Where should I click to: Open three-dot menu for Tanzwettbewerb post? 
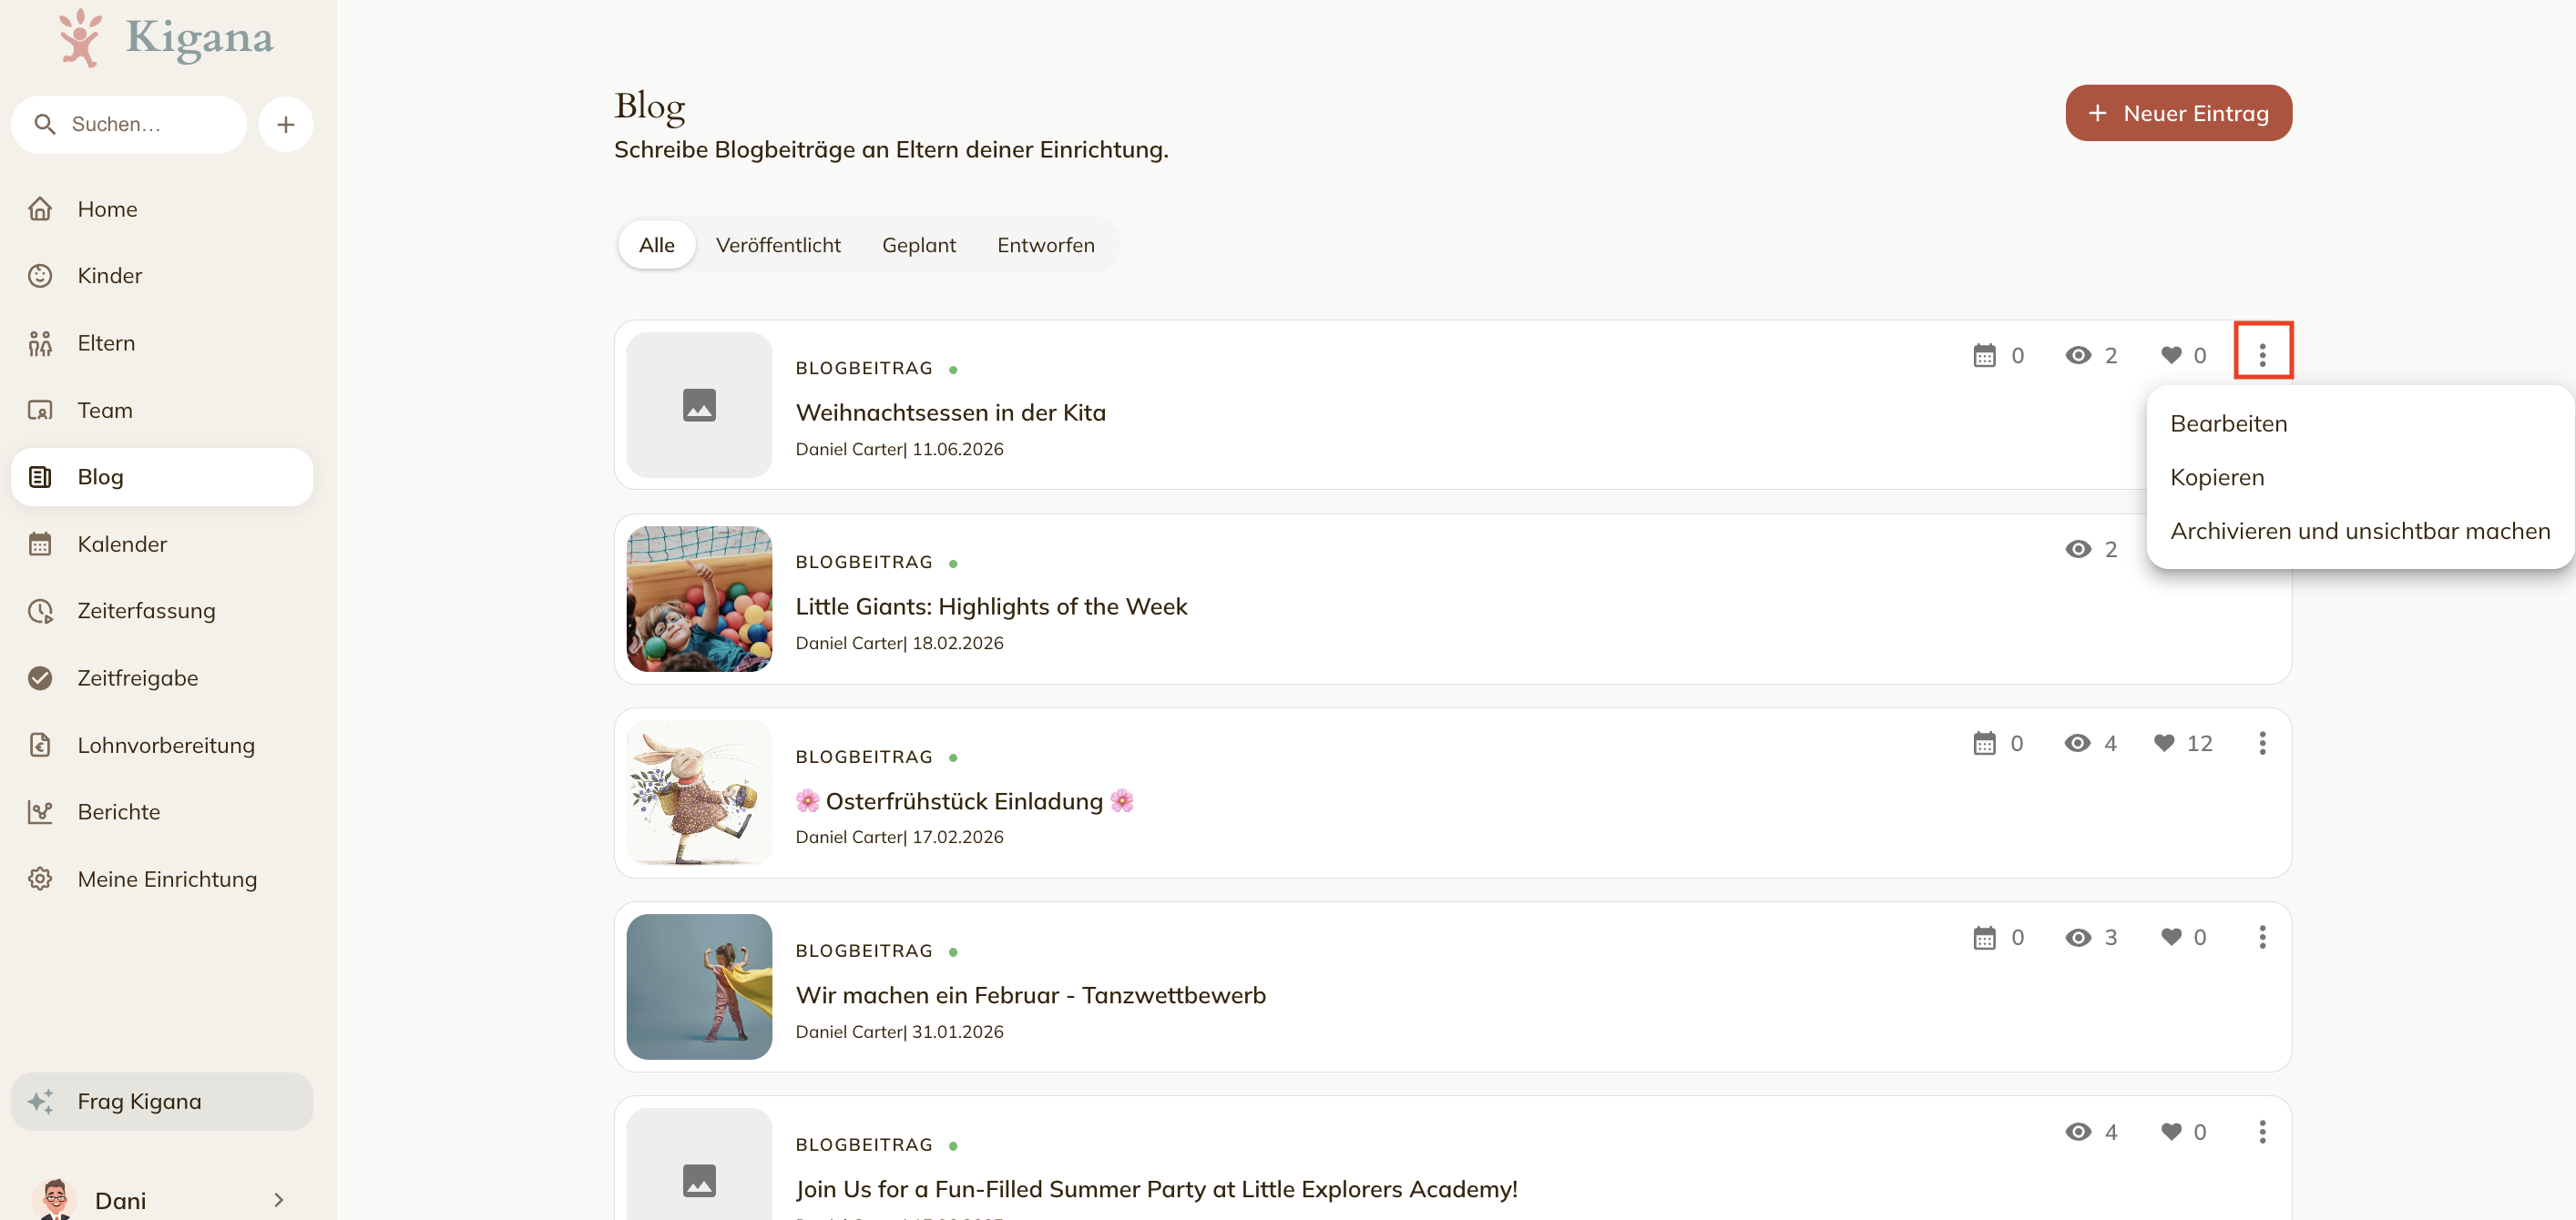pyautogui.click(x=2262, y=937)
